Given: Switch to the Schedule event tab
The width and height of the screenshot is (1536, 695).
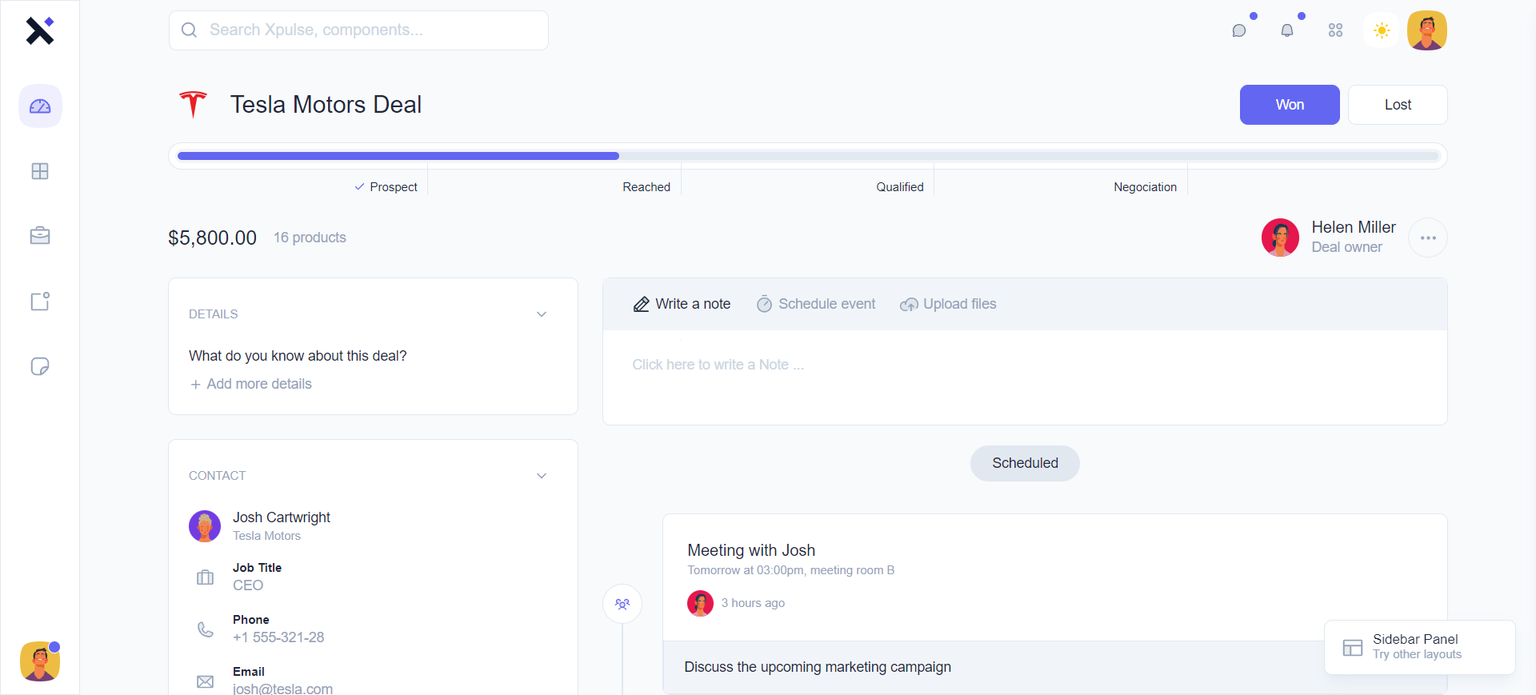Looking at the screenshot, I should 816,304.
